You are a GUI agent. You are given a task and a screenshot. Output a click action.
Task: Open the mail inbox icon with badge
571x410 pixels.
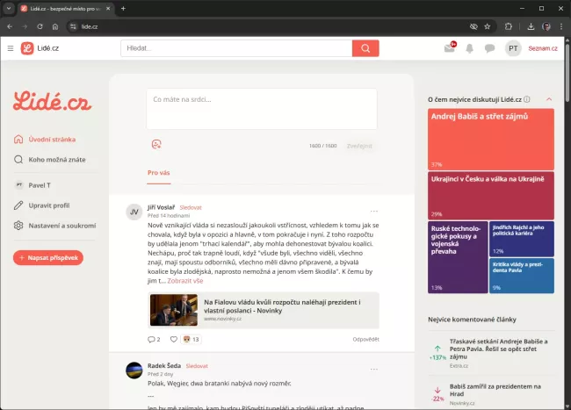coord(450,48)
